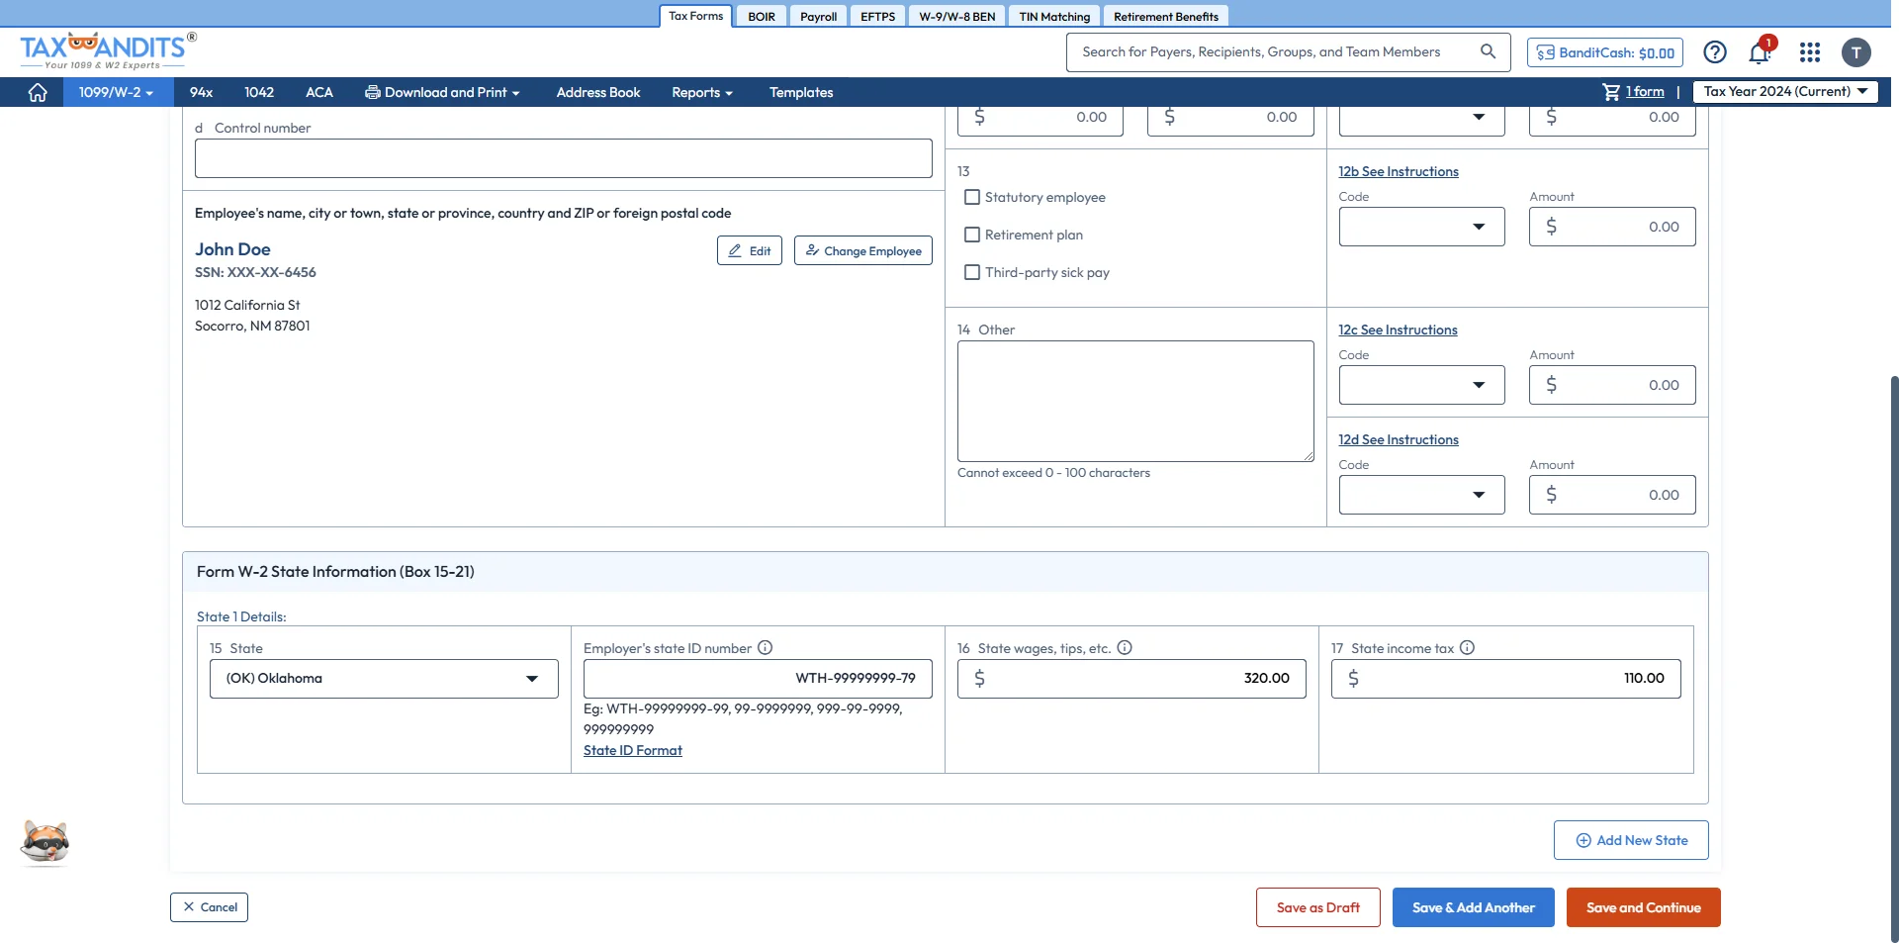
Task: Check the Retirement plan box
Action: (972, 235)
